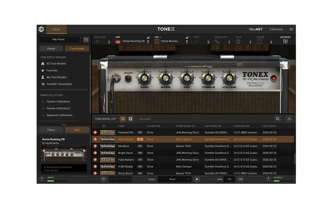Open the Info tab
This screenshot has height=208, width=332.
(x=77, y=130)
